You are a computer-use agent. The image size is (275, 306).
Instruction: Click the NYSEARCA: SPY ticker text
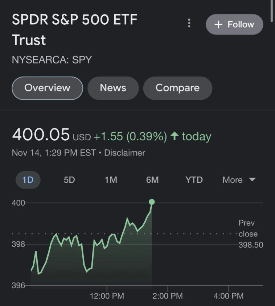pos(52,59)
